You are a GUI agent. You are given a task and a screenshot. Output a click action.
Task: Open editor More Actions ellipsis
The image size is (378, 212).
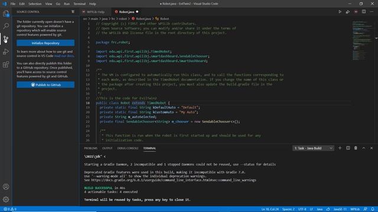pyautogui.click(x=372, y=12)
